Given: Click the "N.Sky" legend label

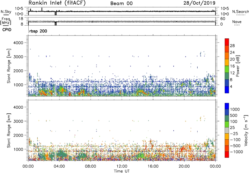Looking at the screenshot, I should (x=6, y=12).
